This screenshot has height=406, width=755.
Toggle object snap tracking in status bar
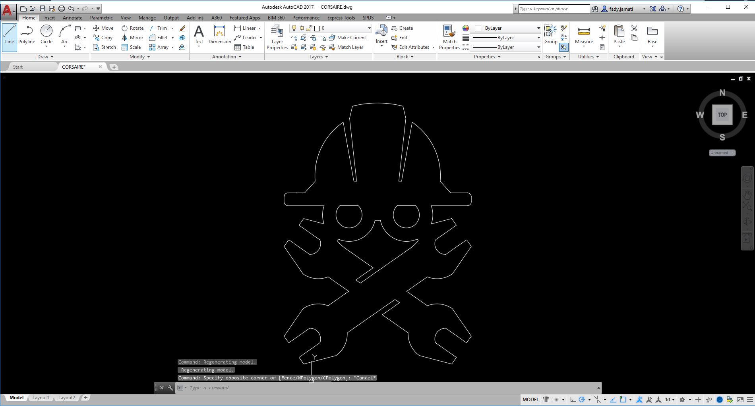coord(613,399)
